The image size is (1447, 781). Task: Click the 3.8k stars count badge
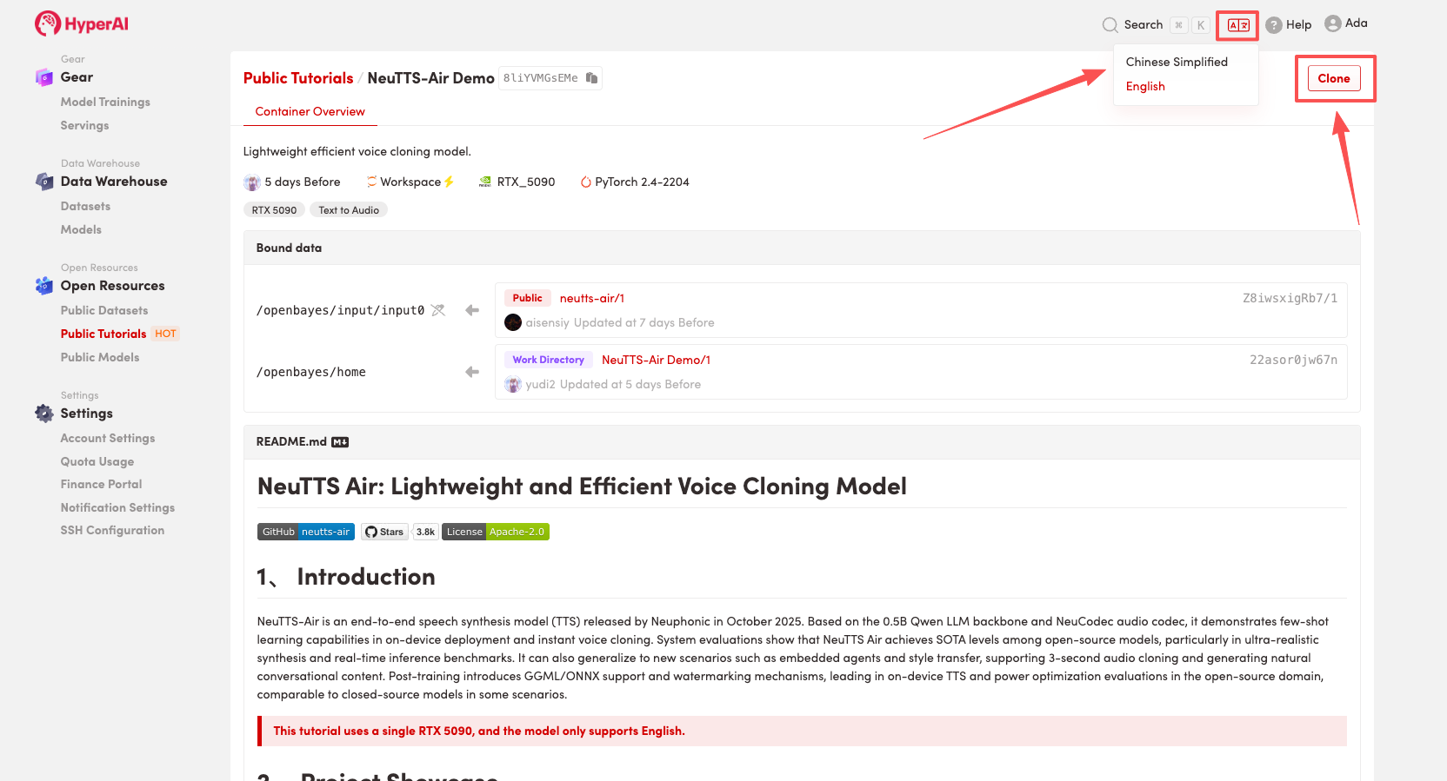click(425, 532)
